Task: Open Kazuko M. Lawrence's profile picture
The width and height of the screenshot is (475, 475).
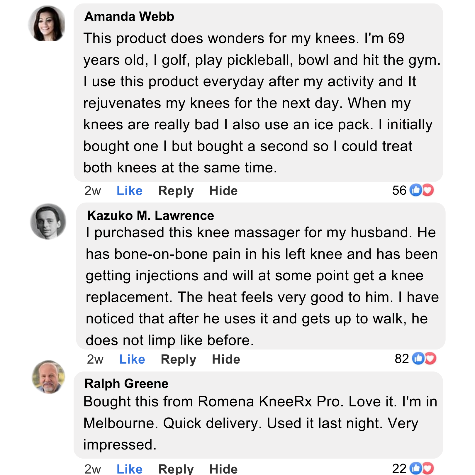Action: click(x=48, y=222)
